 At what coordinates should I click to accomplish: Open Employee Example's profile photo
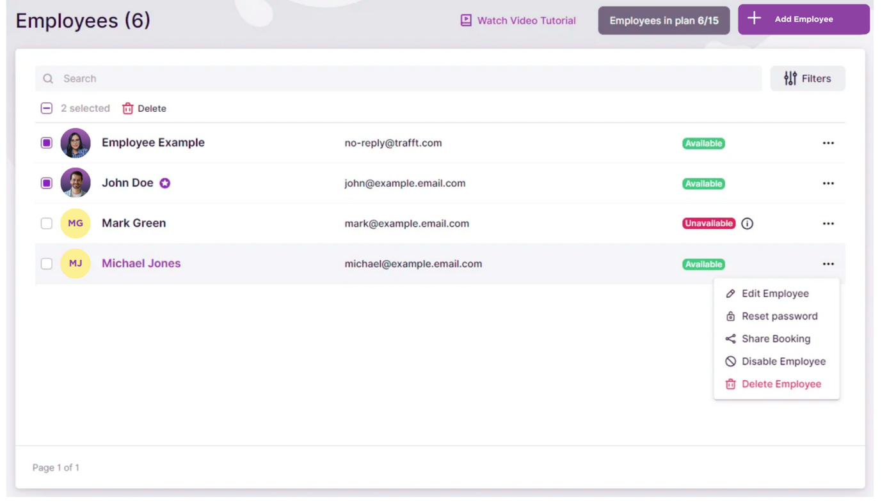76,143
